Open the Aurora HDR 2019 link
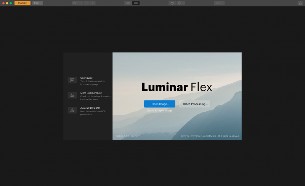Image resolution: width=305 pixels, height=186 pixels. [90, 108]
